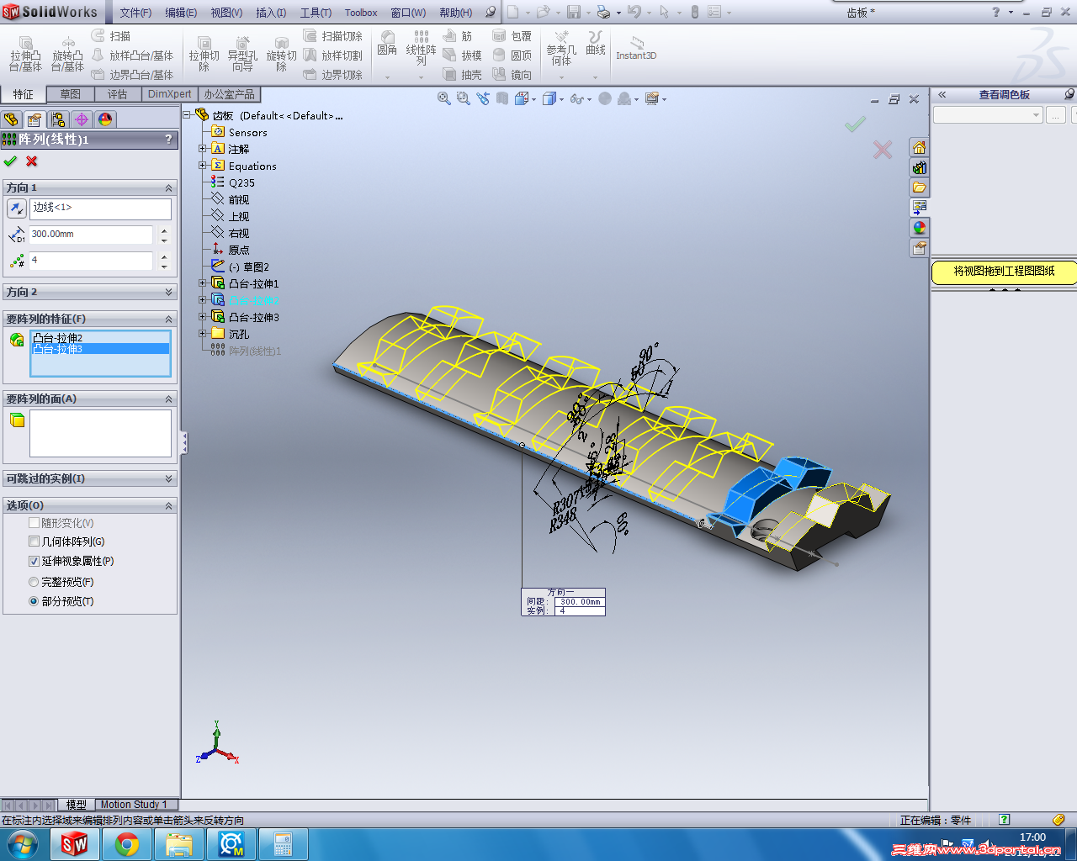This screenshot has height=861, width=1077.
Task: Open the Toolbox menu
Action: 361,13
